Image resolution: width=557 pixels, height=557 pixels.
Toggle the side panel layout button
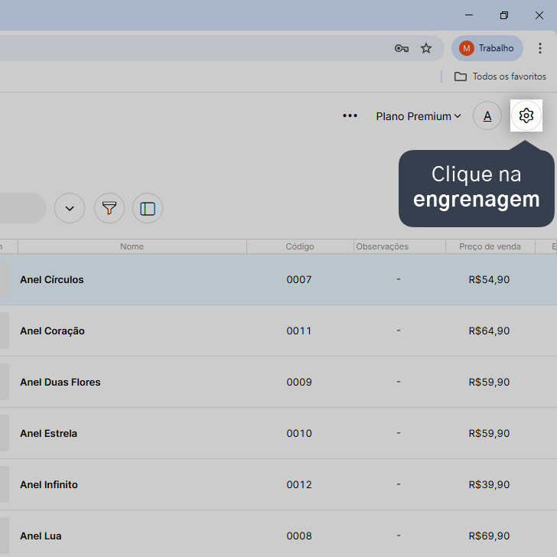point(148,208)
